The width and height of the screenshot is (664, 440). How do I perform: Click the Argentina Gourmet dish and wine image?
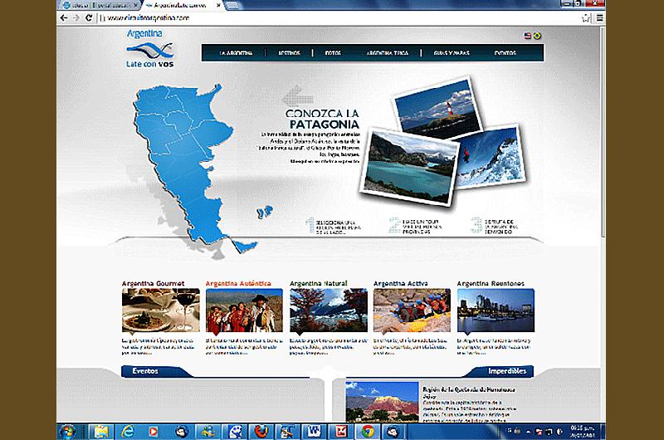point(160,310)
